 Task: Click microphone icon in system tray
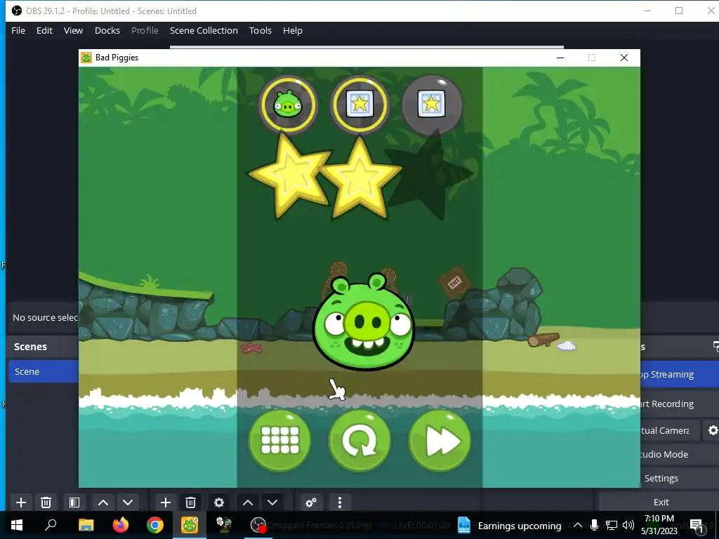click(x=594, y=525)
